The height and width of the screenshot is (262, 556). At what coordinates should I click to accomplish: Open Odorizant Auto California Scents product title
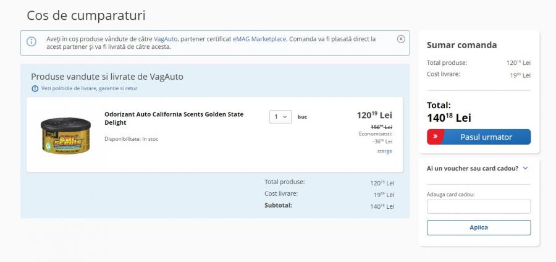[x=174, y=118]
